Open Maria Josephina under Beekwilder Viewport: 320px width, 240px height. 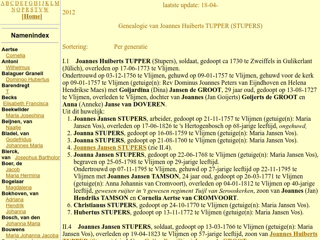[25, 115]
